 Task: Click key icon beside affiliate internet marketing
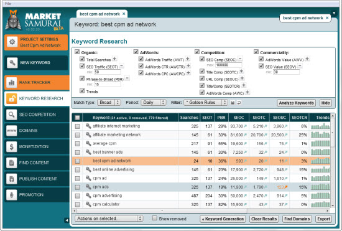[x=88, y=126]
